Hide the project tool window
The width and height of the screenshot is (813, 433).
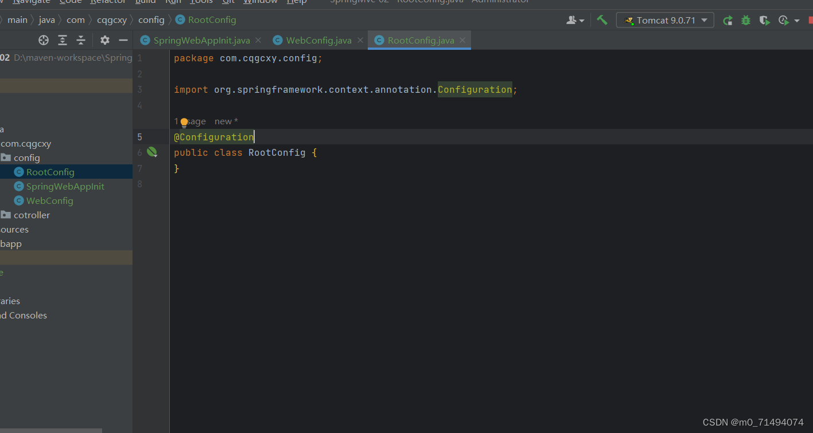(x=123, y=40)
